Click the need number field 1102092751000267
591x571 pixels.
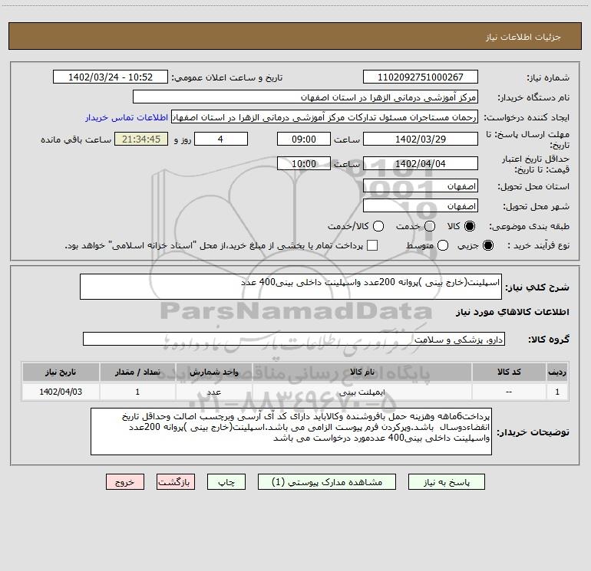click(x=421, y=77)
